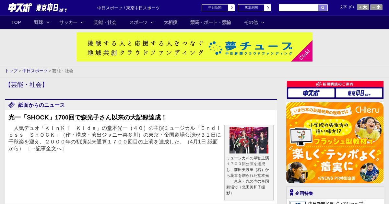
Task: Select 競馬・ボート・競輪 in navigation
Action: pyautogui.click(x=211, y=22)
